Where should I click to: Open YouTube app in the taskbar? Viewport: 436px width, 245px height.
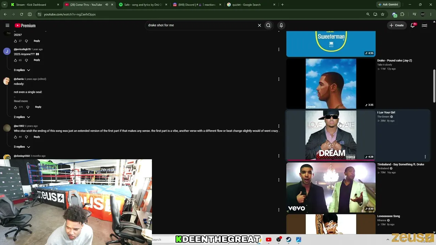tap(268, 240)
